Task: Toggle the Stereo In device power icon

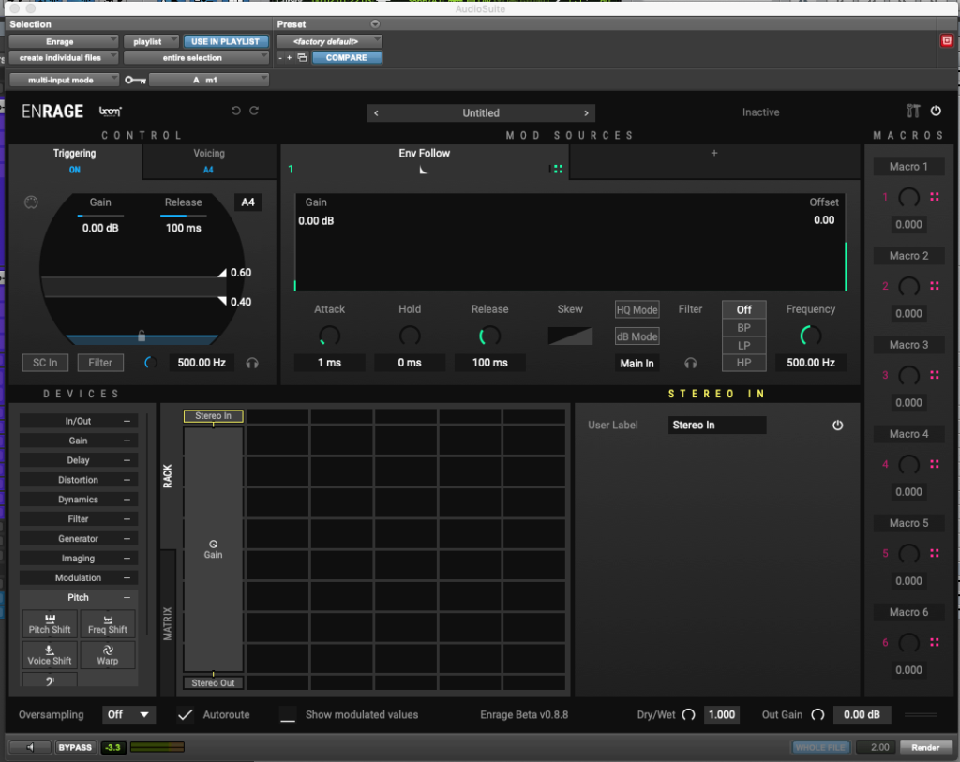Action: [x=837, y=425]
